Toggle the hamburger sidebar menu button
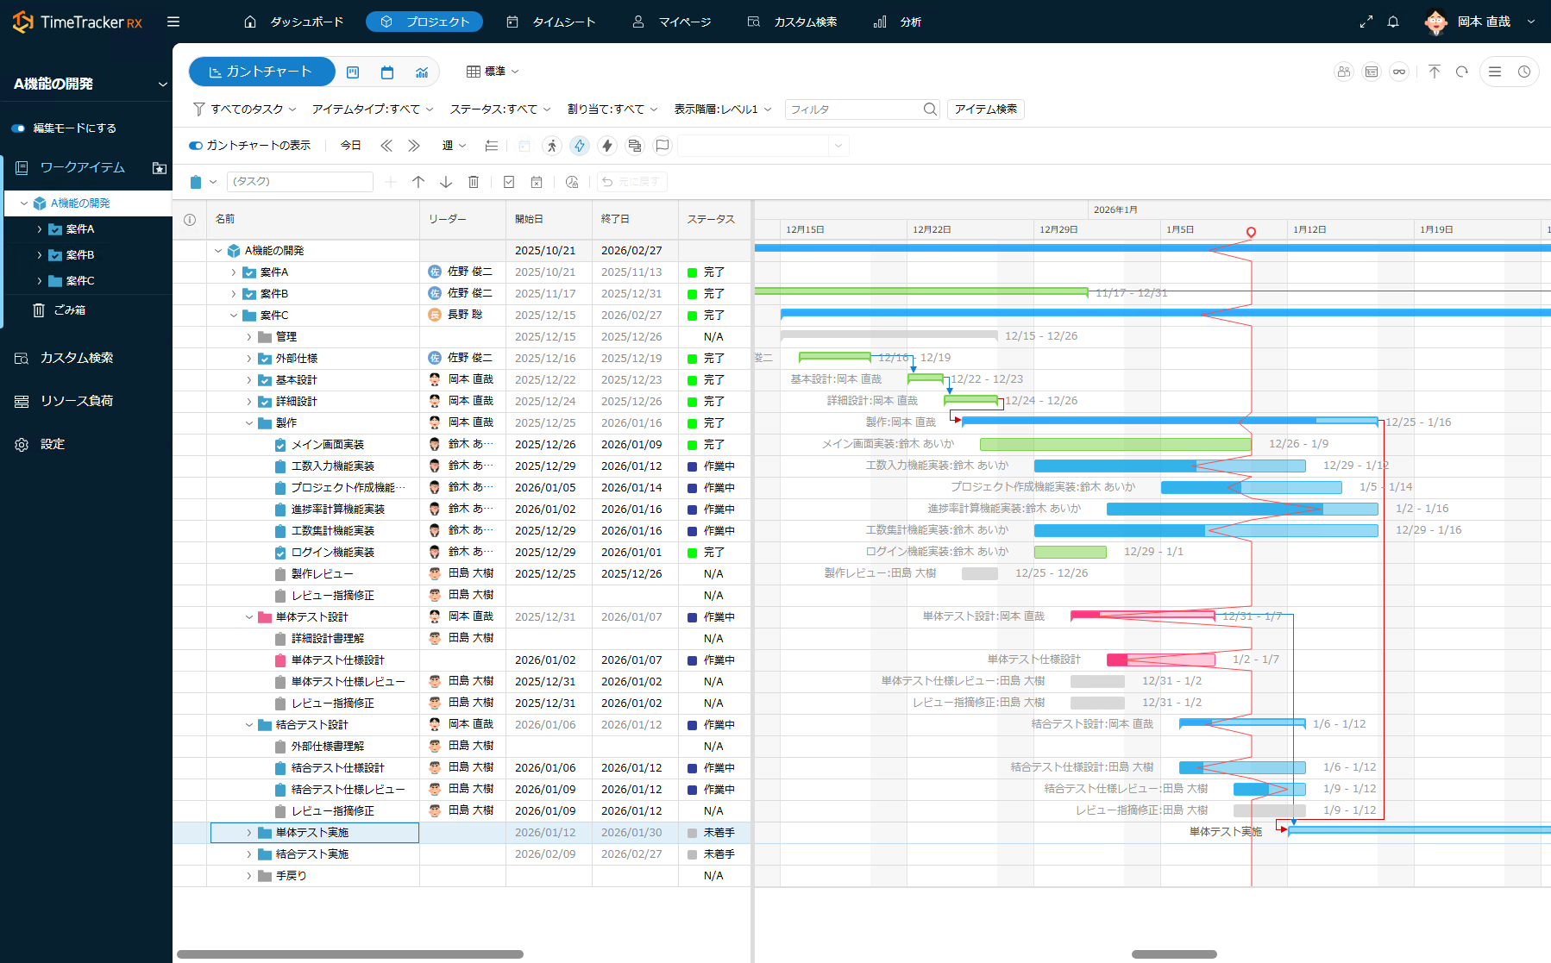This screenshot has height=963, width=1551. (x=173, y=22)
